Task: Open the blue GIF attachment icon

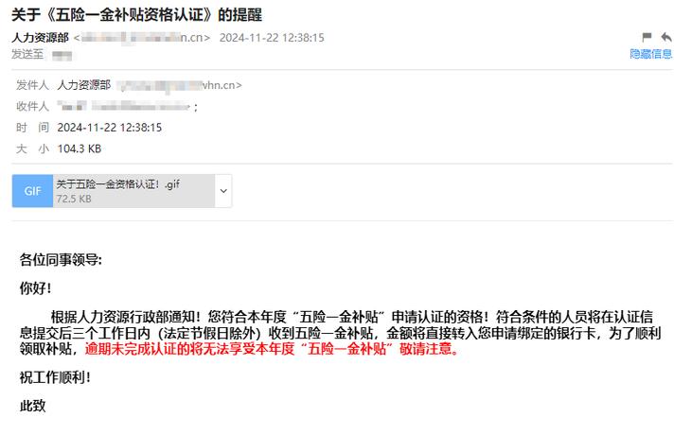Action: click(33, 191)
